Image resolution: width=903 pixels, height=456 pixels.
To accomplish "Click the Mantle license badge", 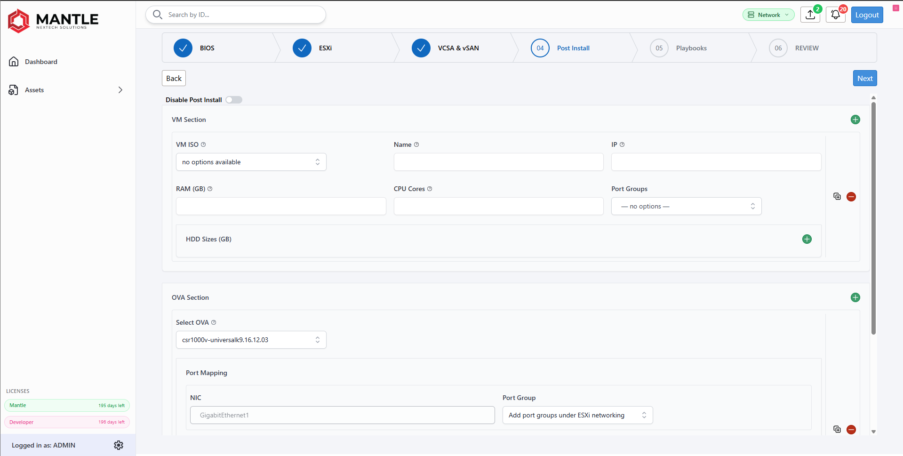I will (x=67, y=405).
